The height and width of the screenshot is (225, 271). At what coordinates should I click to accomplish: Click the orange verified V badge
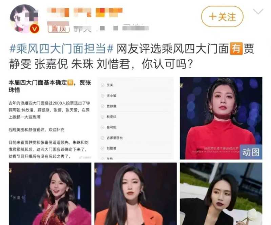pyautogui.click(x=35, y=29)
